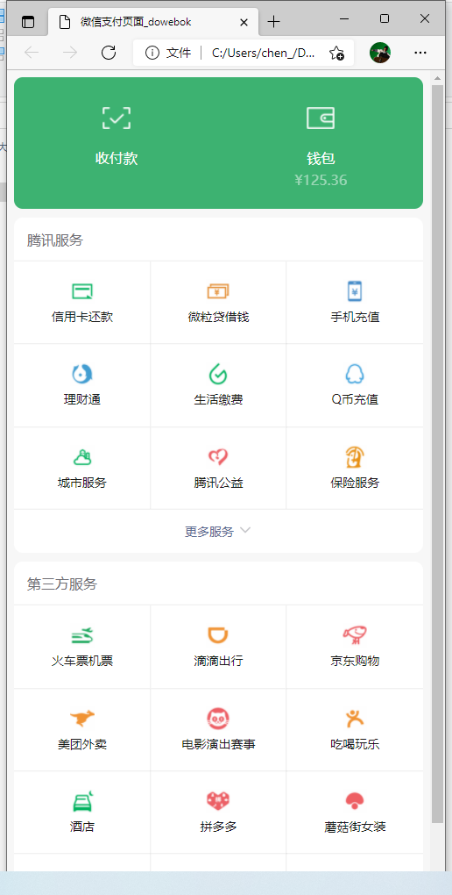Click the chevron next to 更多服务

pyautogui.click(x=245, y=530)
